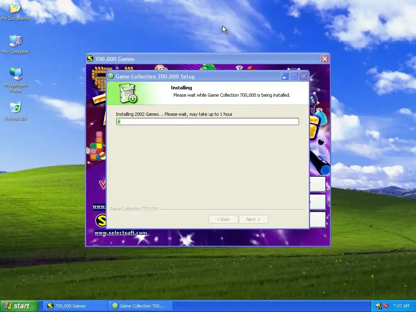Click the 700,000 Games window title icon
The image size is (416, 312).
point(90,58)
